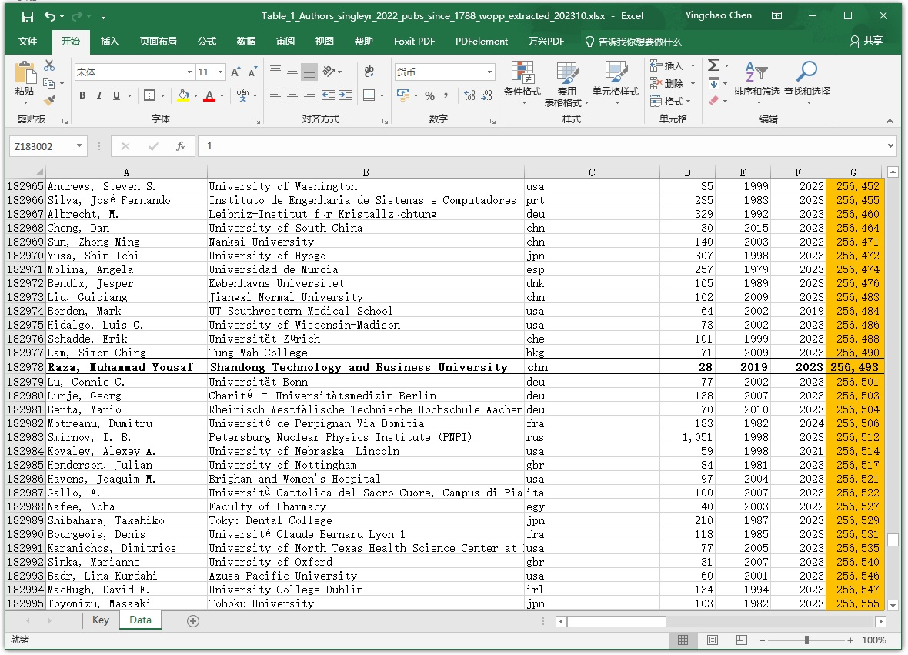Open Conditional Formatting (条件格式)
908x655 pixels.
[522, 83]
